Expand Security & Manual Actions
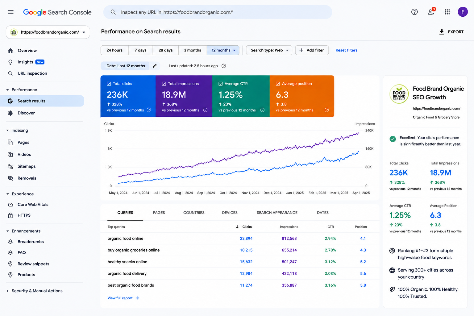Image resolution: width=474 pixels, height=316 pixels. 7,291
